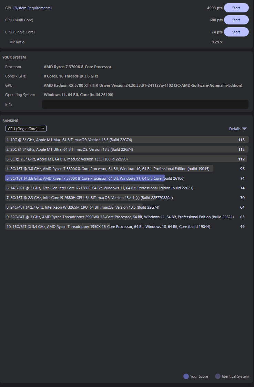Click the 49 score for Threadripper 1950X
Screen dimensions: 254x387
[242, 226]
